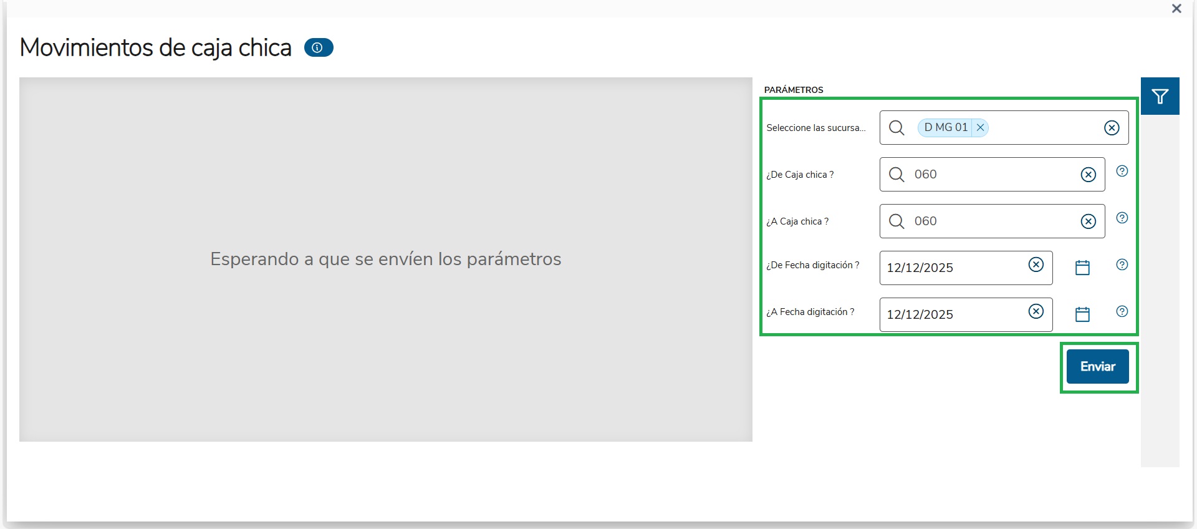Click the Esperando a que se envíen message

point(386,259)
